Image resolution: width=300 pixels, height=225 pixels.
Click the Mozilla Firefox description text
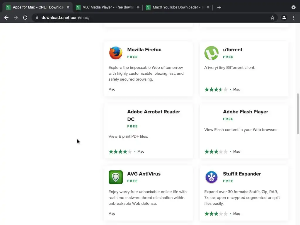[x=146, y=74]
